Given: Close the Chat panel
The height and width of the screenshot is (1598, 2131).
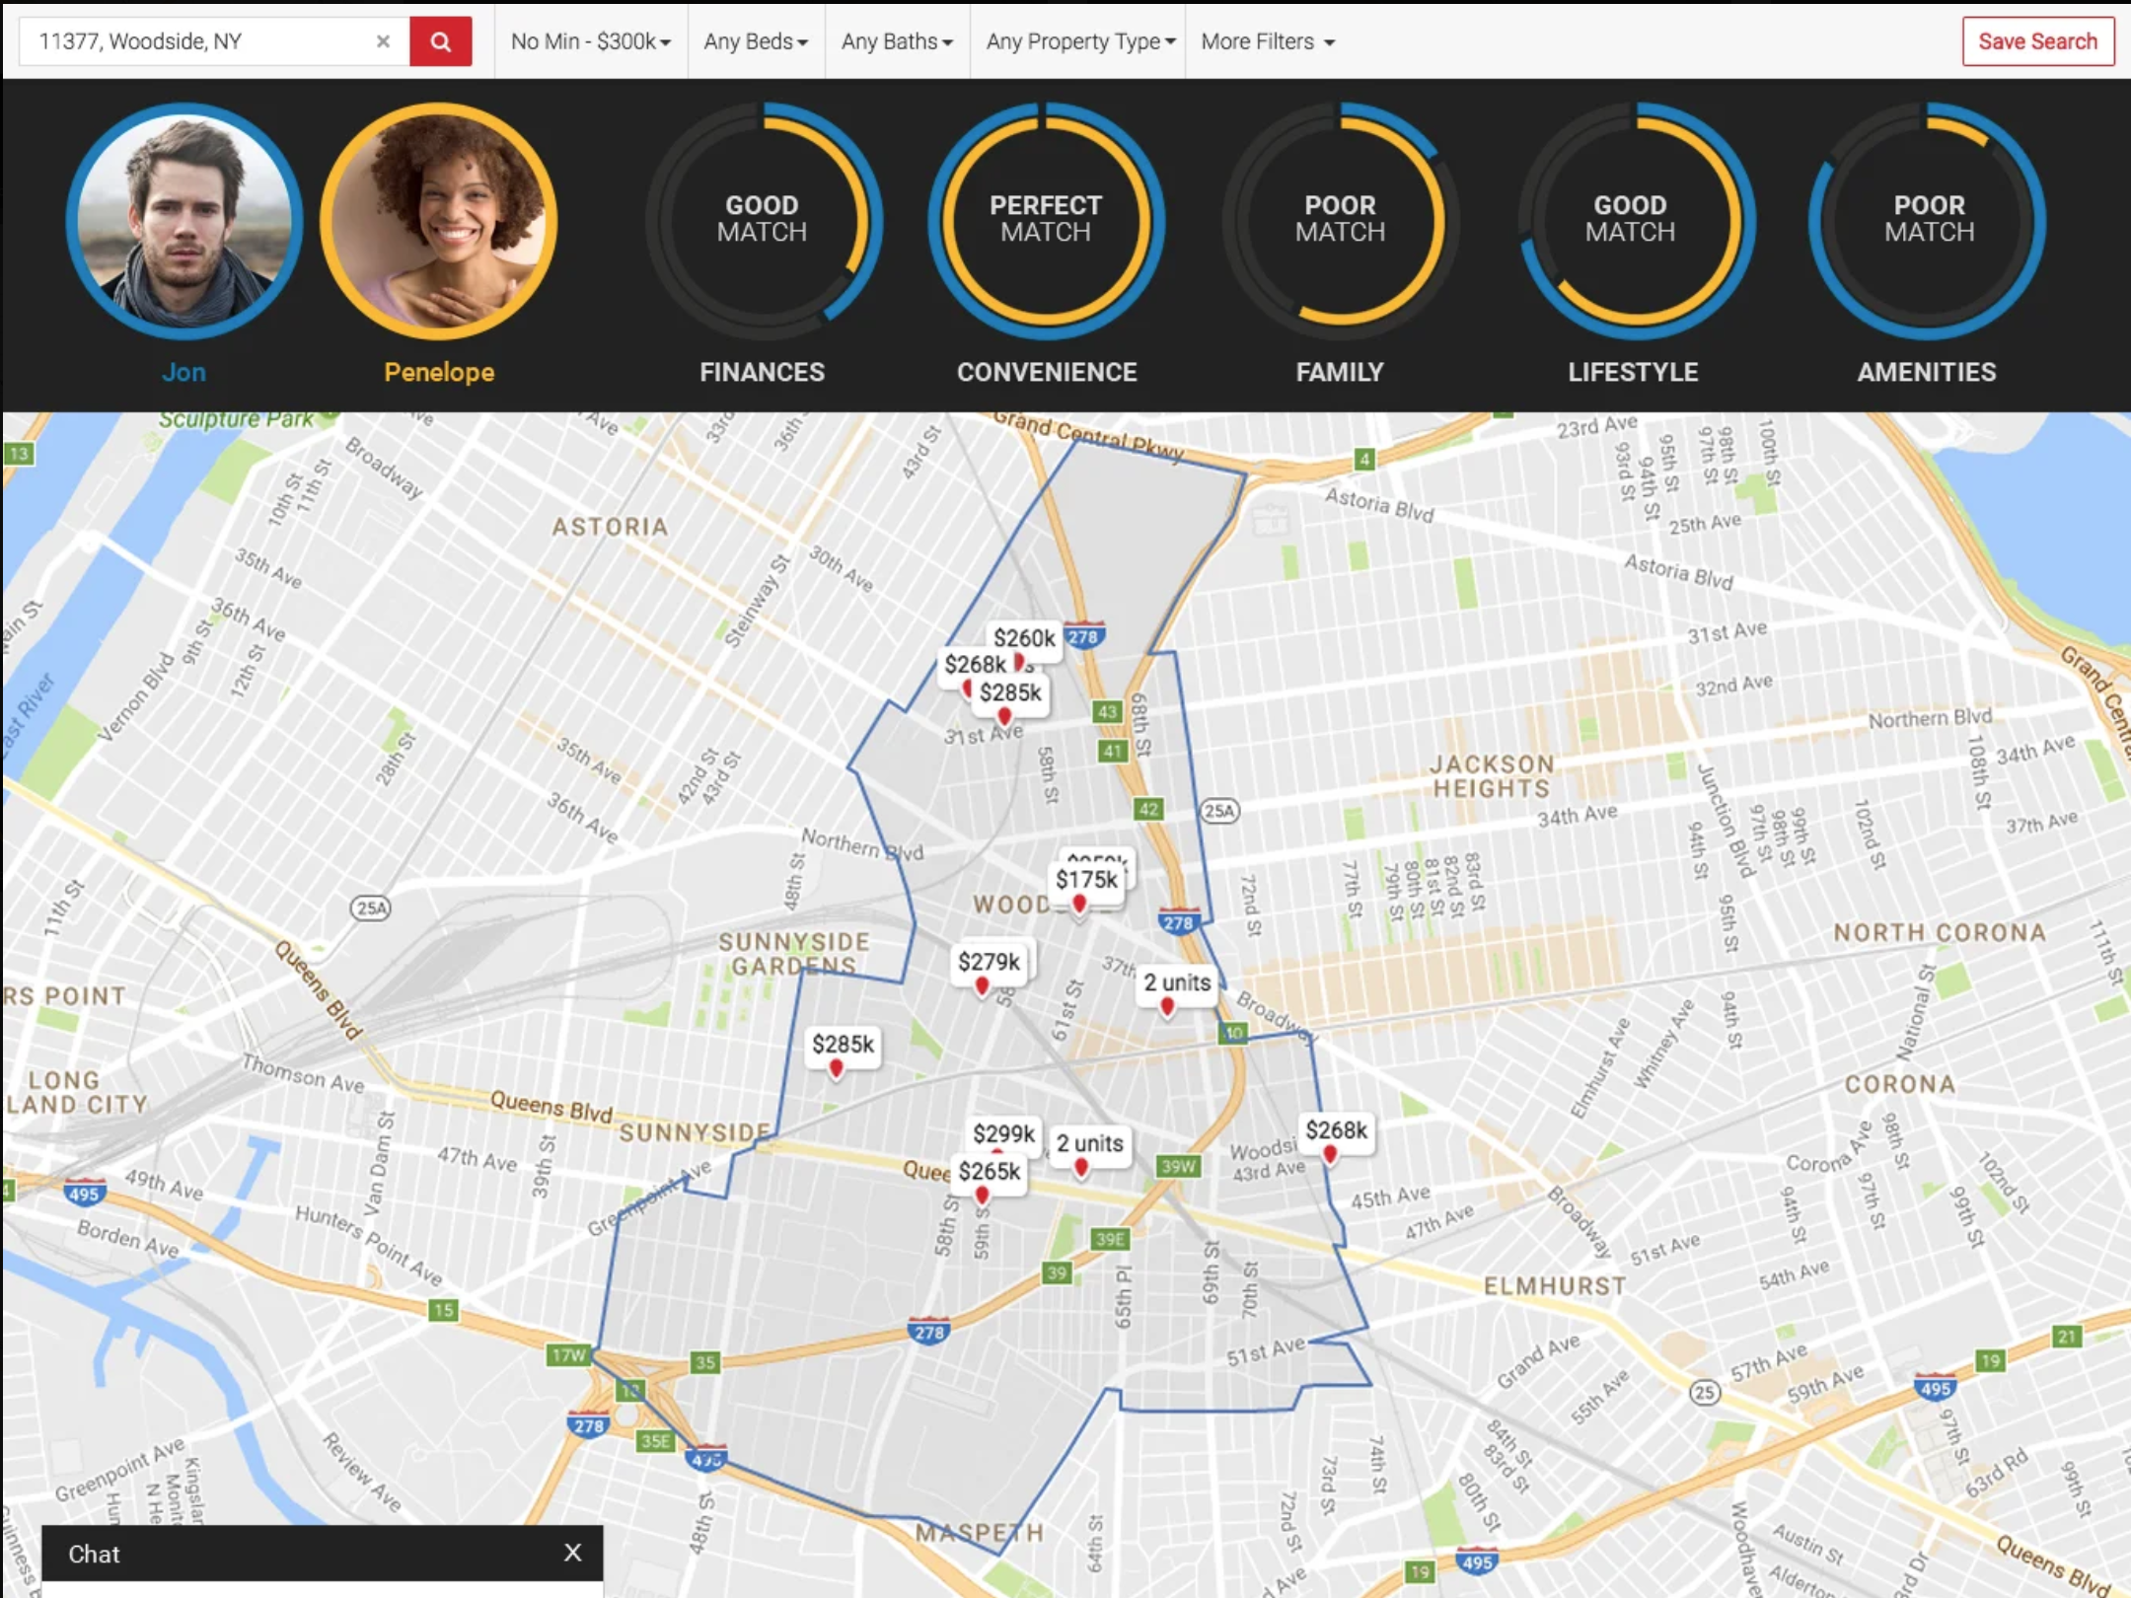Looking at the screenshot, I should coord(572,1553).
